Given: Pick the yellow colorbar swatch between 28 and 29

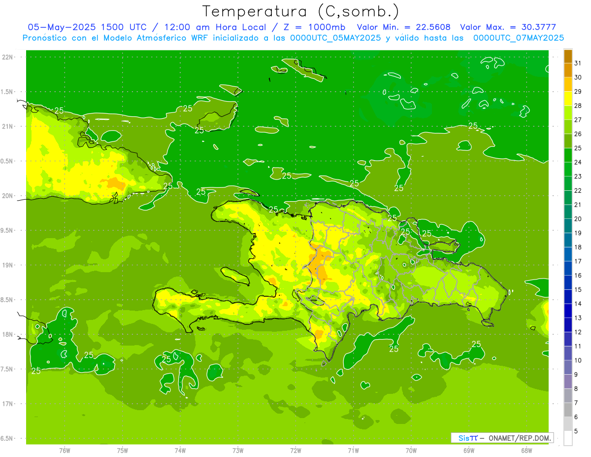Looking at the screenshot, I should (568, 99).
